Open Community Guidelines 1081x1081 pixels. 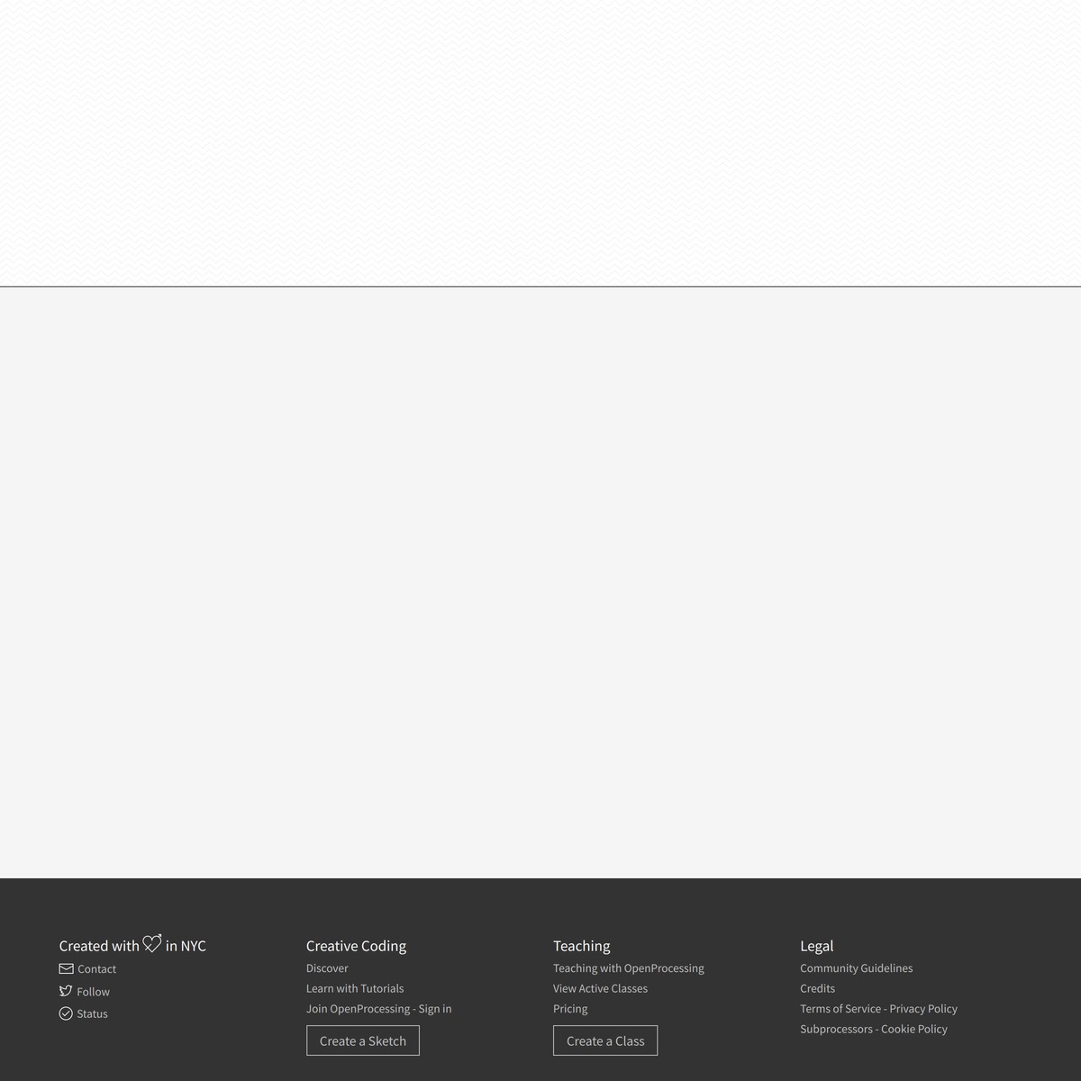(x=856, y=968)
